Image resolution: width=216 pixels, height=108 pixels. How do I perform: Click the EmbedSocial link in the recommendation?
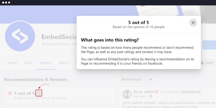click(x=191, y=92)
